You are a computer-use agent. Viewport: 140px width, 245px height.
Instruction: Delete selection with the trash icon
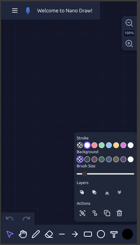pos(119,213)
